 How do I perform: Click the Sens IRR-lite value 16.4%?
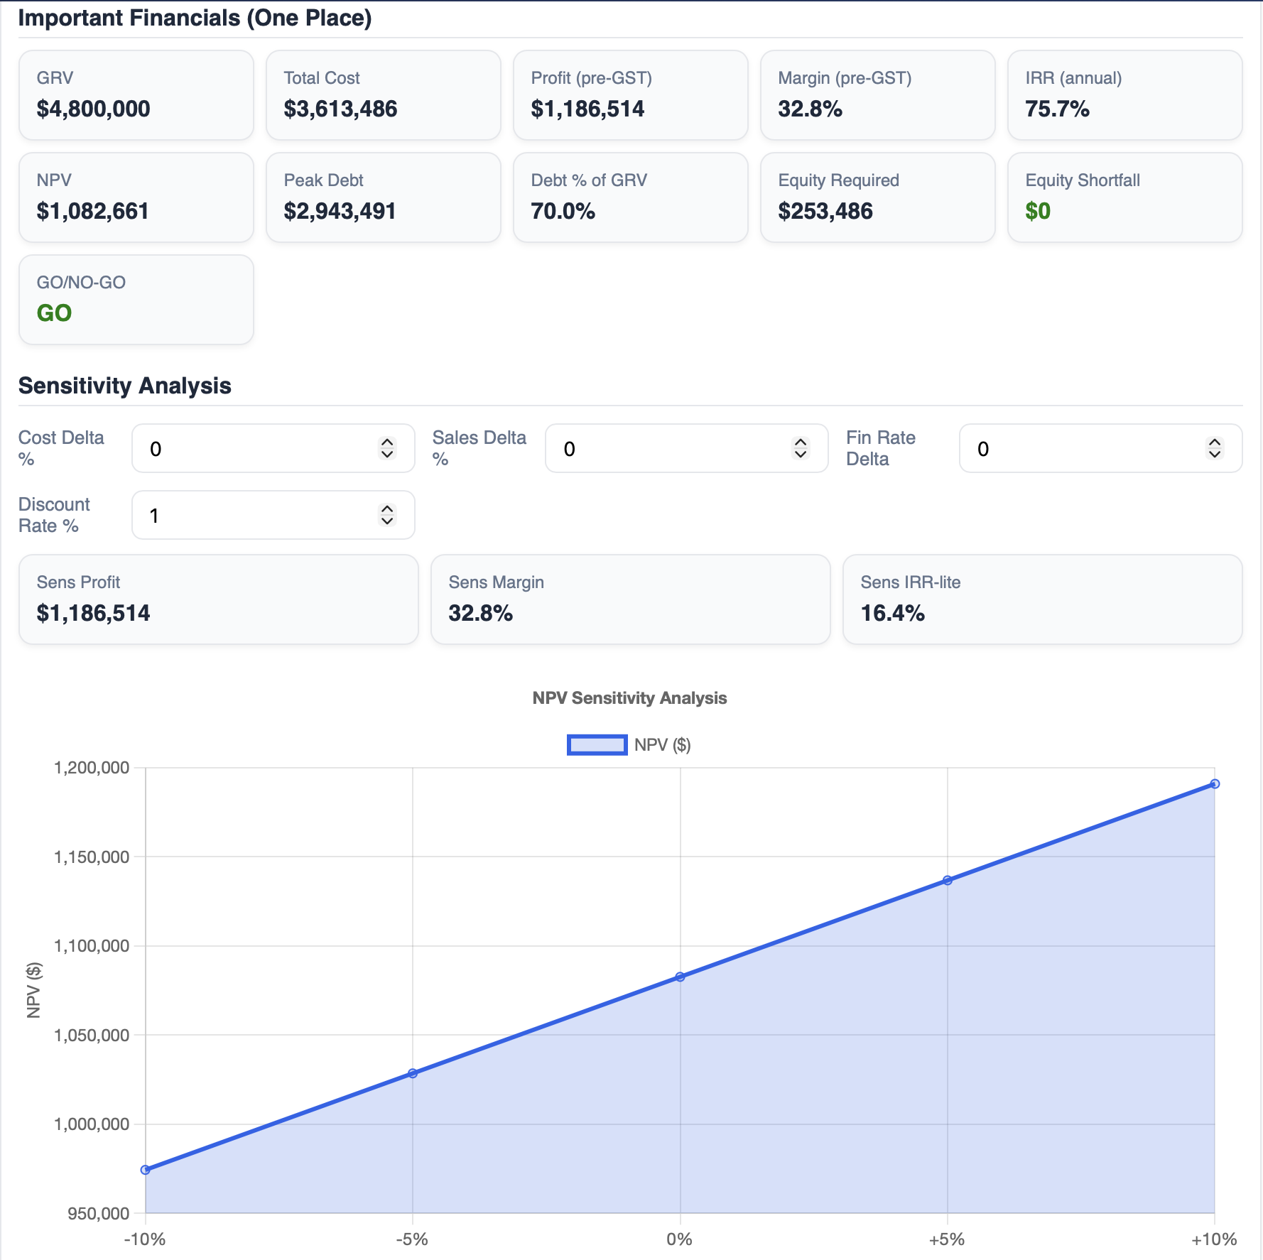(x=892, y=613)
